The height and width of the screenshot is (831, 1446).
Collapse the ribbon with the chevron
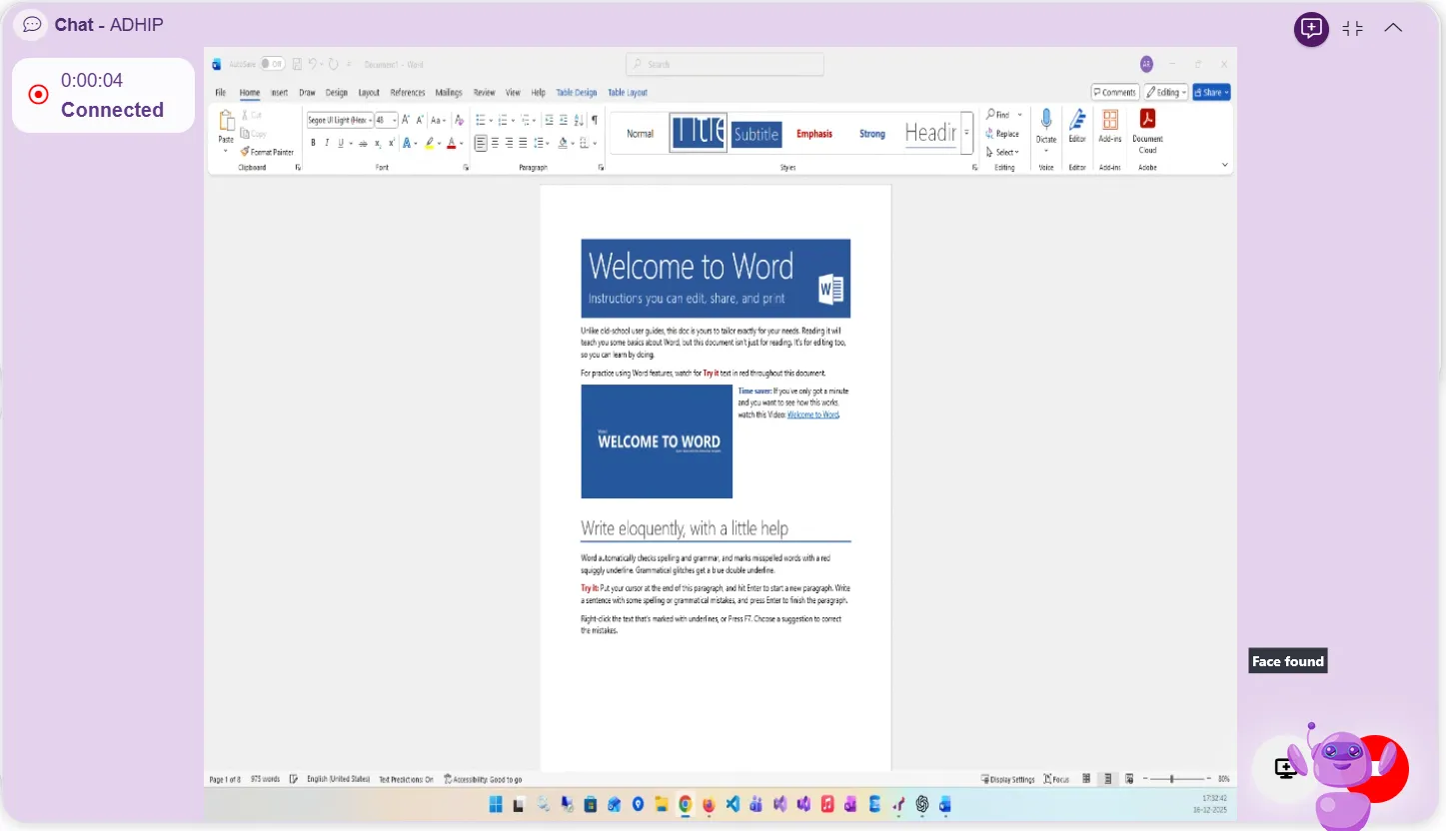1225,165
